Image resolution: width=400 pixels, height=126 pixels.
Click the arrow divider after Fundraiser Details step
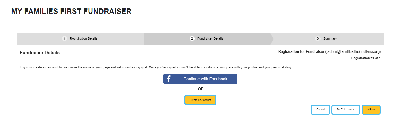(272, 39)
